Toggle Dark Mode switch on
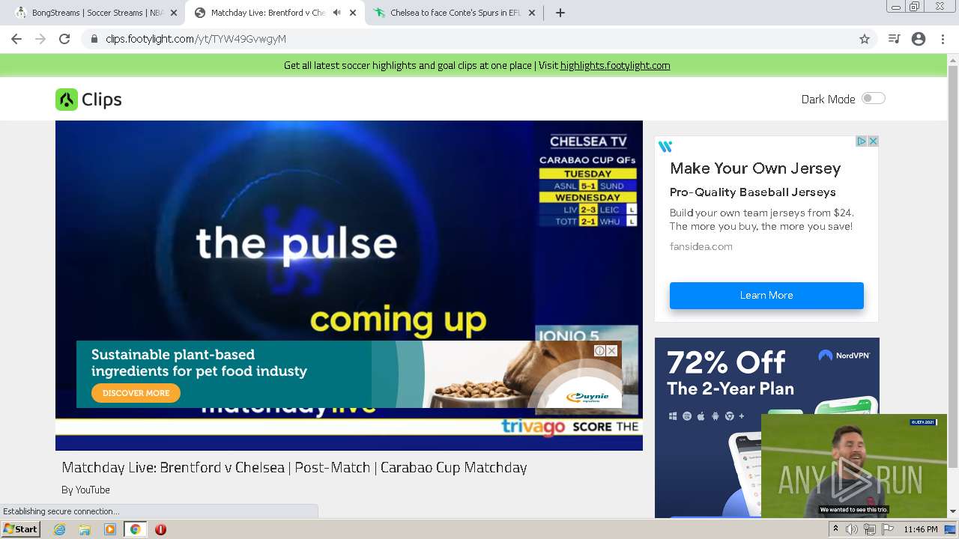 [x=873, y=98]
